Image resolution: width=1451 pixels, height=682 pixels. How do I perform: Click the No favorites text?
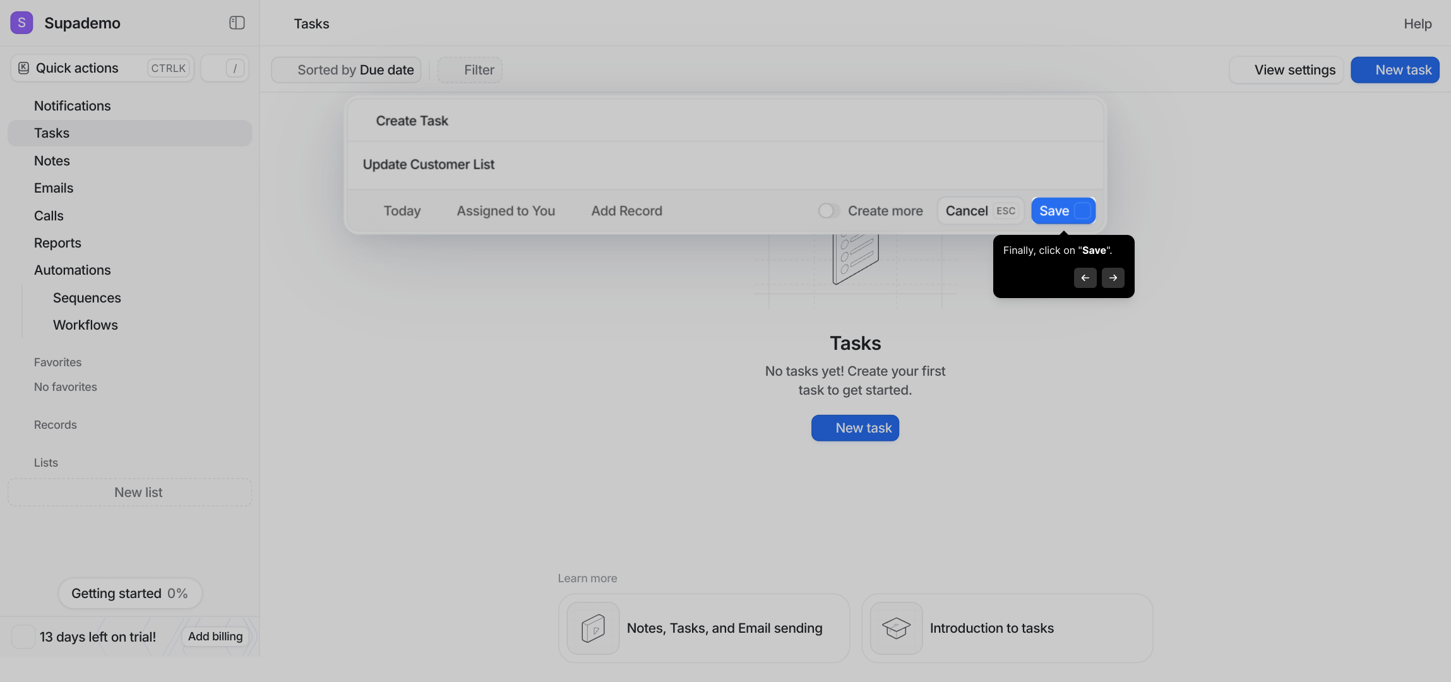66,387
